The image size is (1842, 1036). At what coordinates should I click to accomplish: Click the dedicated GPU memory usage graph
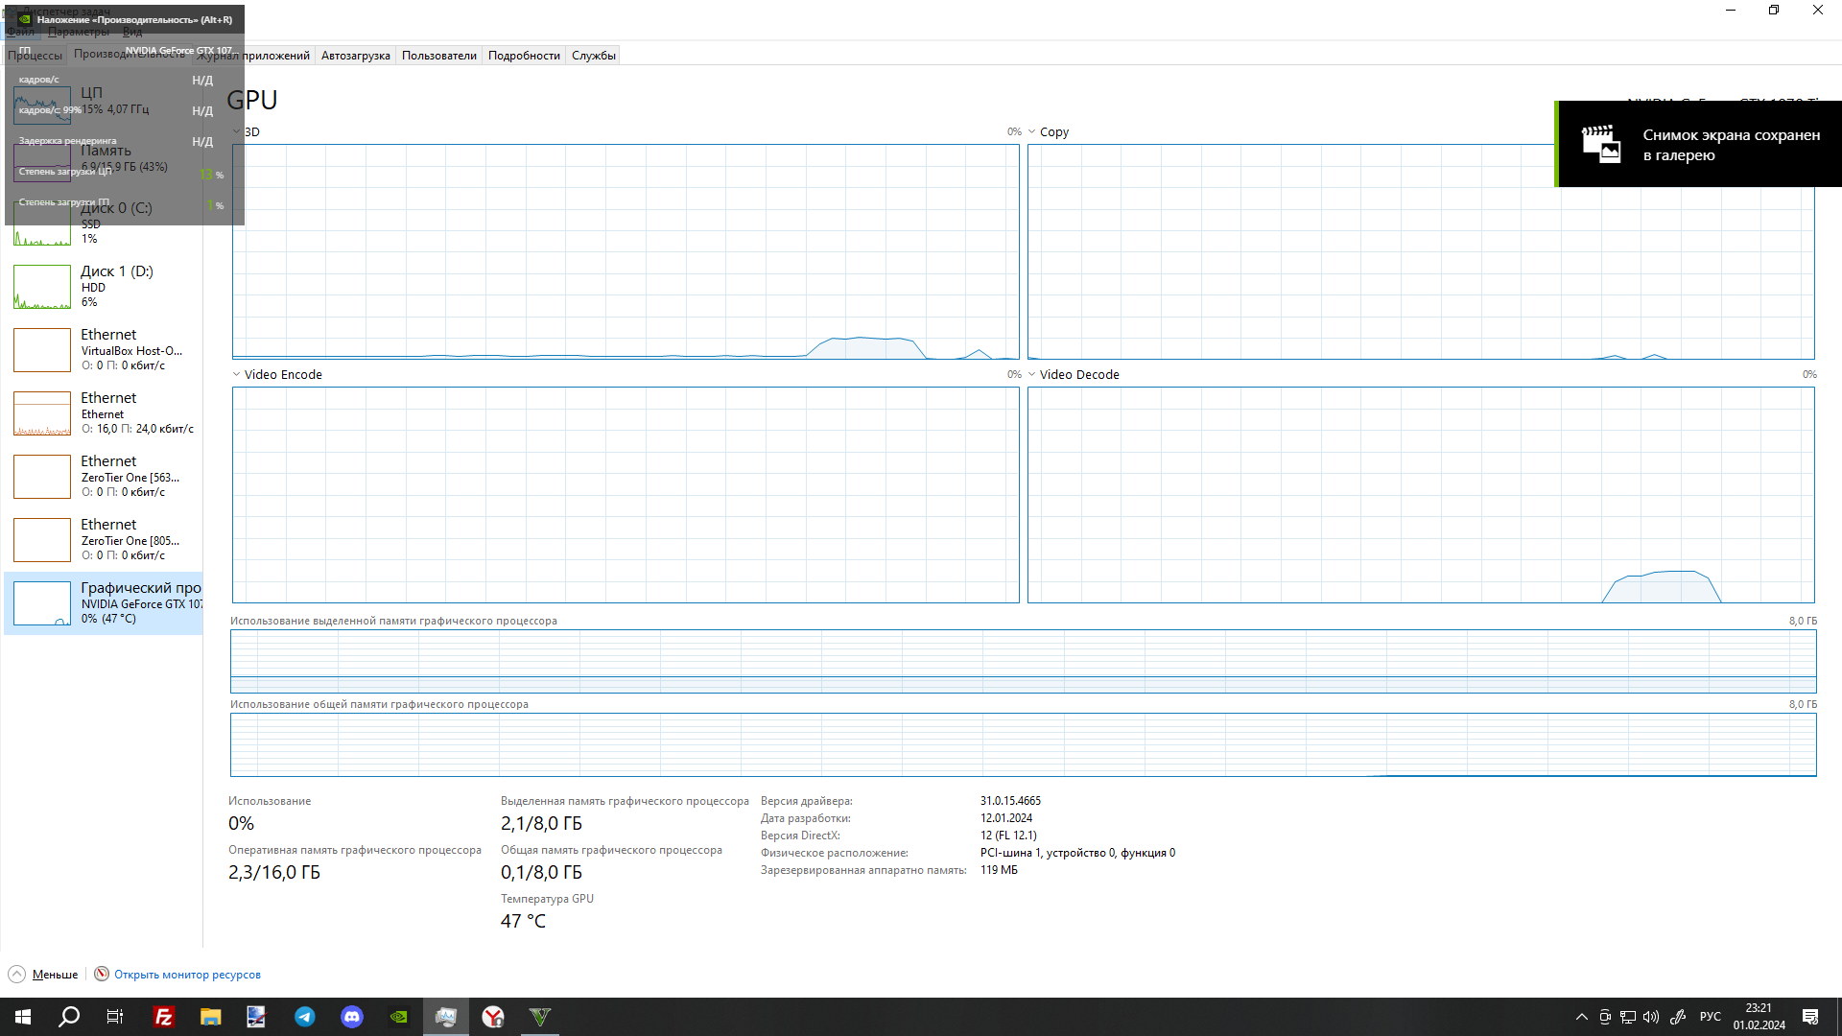click(x=1023, y=661)
